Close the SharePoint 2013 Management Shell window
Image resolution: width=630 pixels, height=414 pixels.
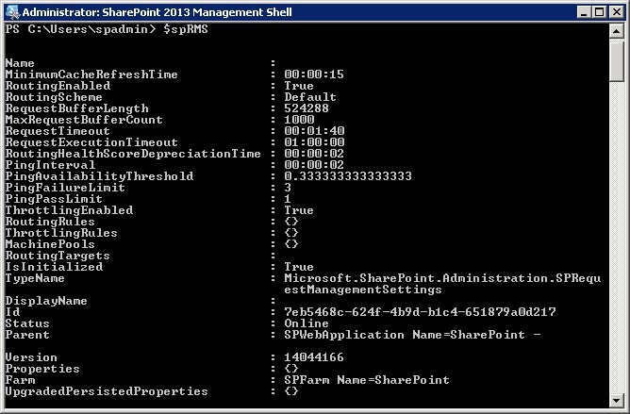click(617, 12)
